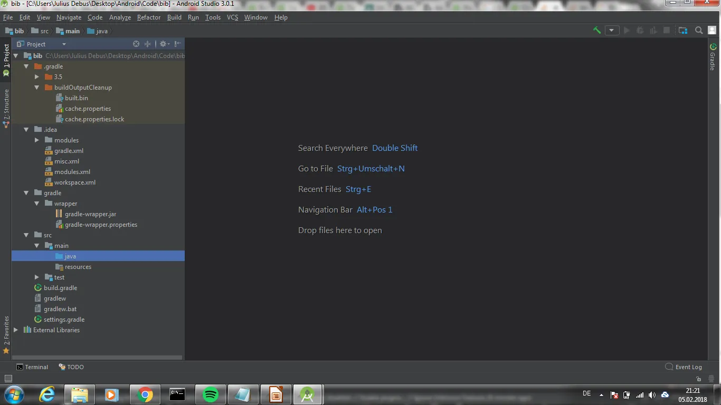Open the Project Structure toolbar icon
This screenshot has height=405, width=721.
pos(683,31)
